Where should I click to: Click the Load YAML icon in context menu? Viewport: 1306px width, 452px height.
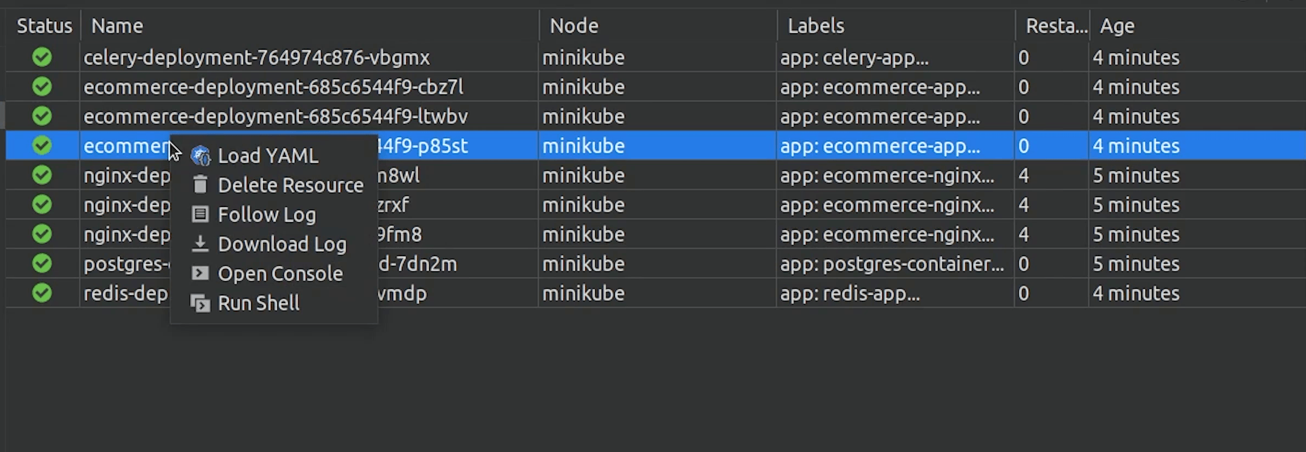(200, 156)
